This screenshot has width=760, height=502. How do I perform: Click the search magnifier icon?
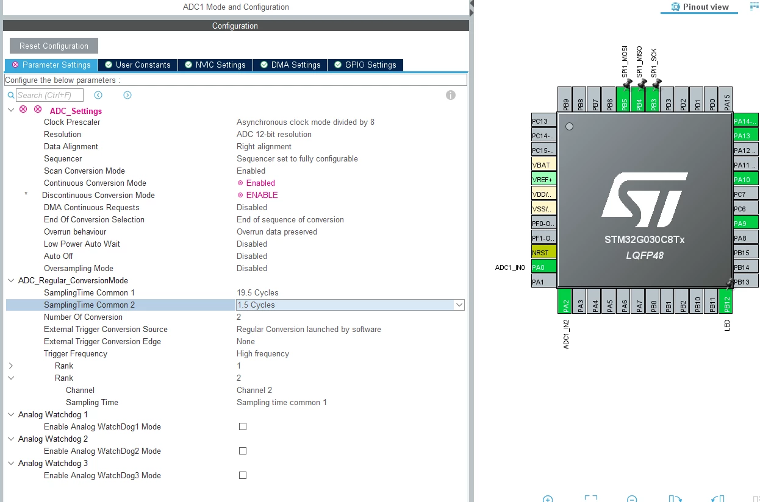pyautogui.click(x=10, y=96)
